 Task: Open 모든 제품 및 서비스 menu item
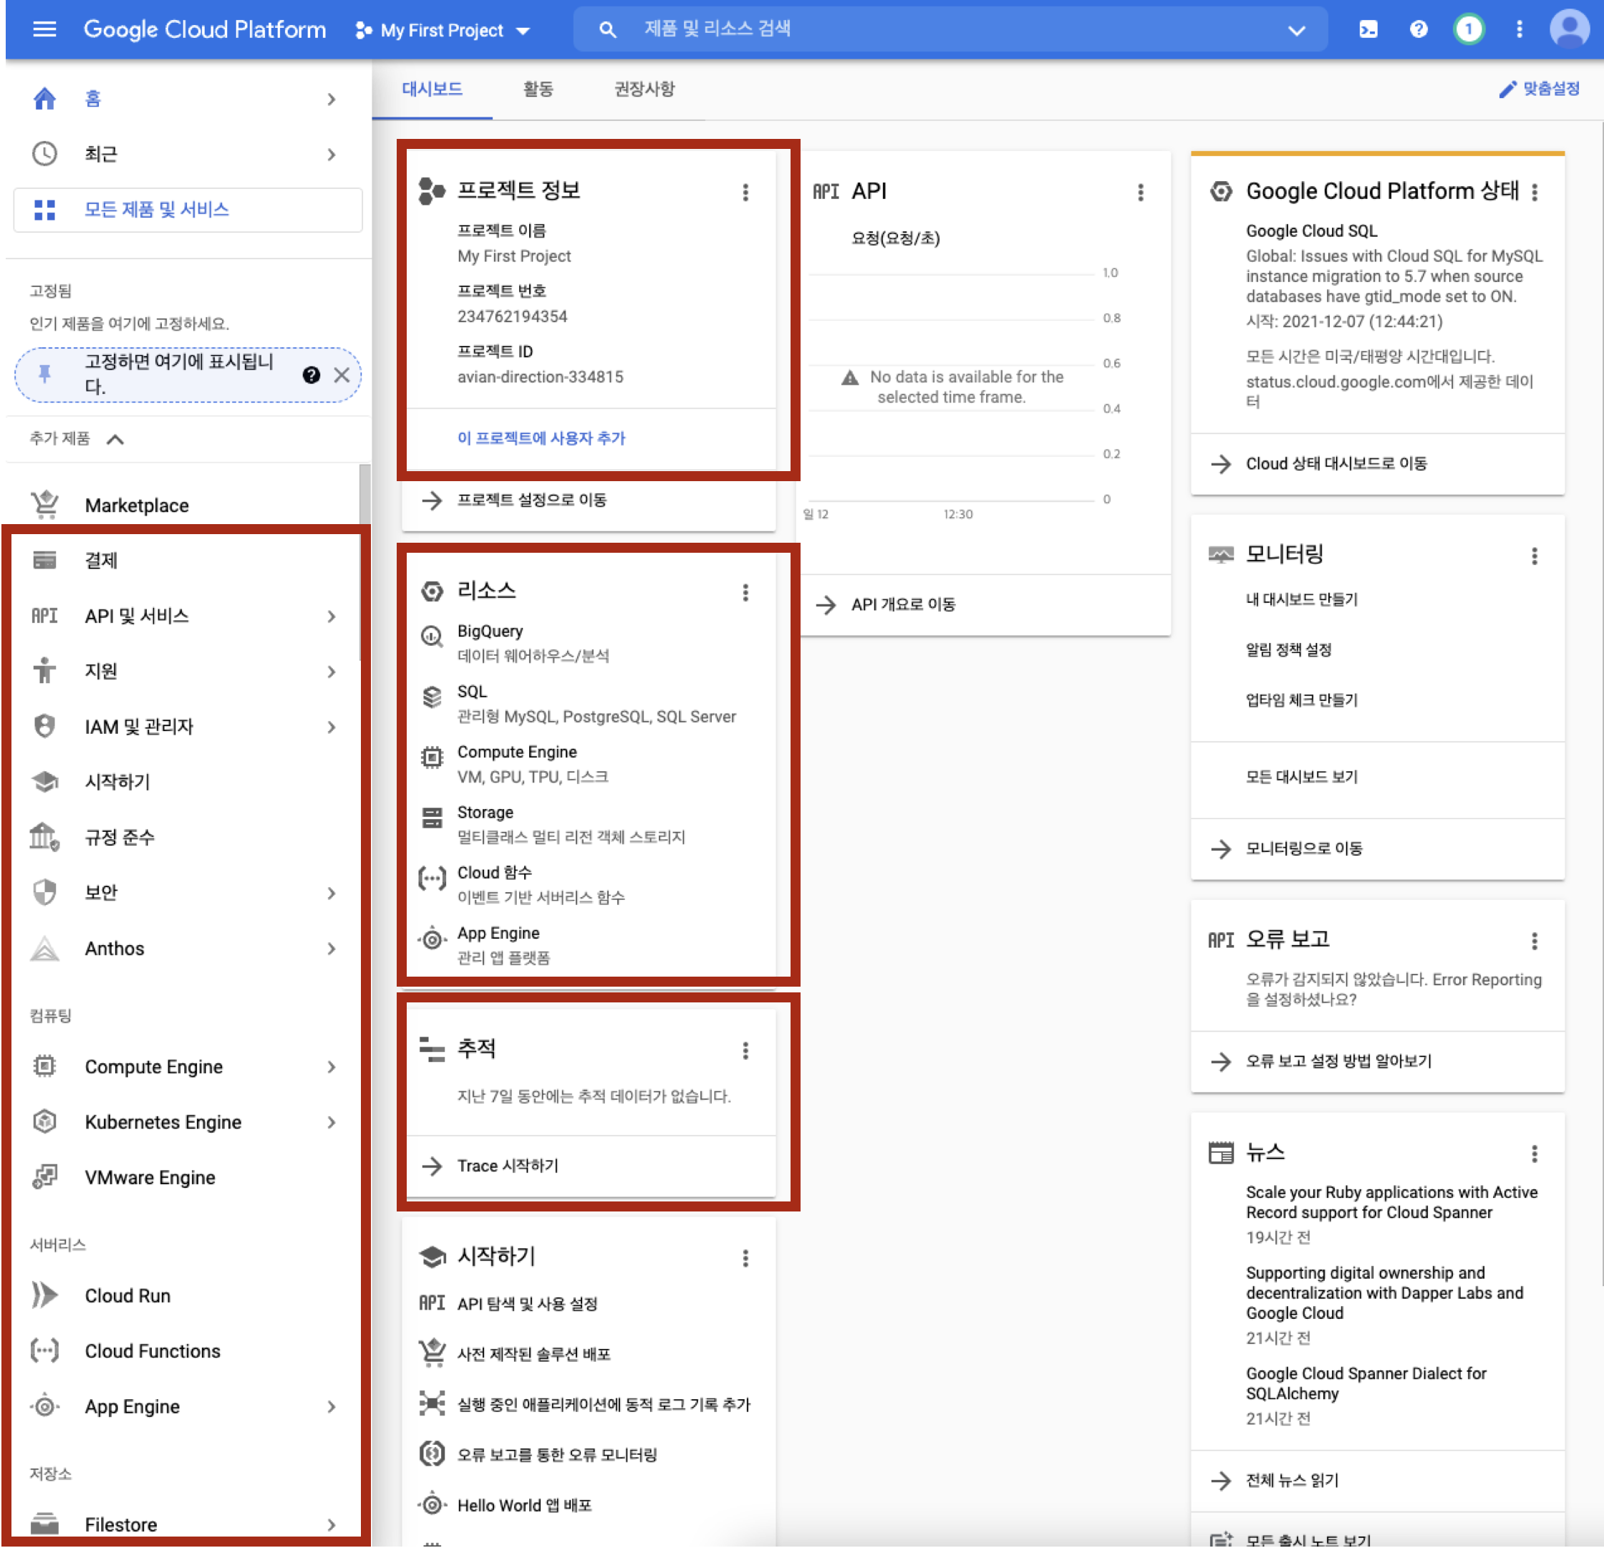[188, 210]
